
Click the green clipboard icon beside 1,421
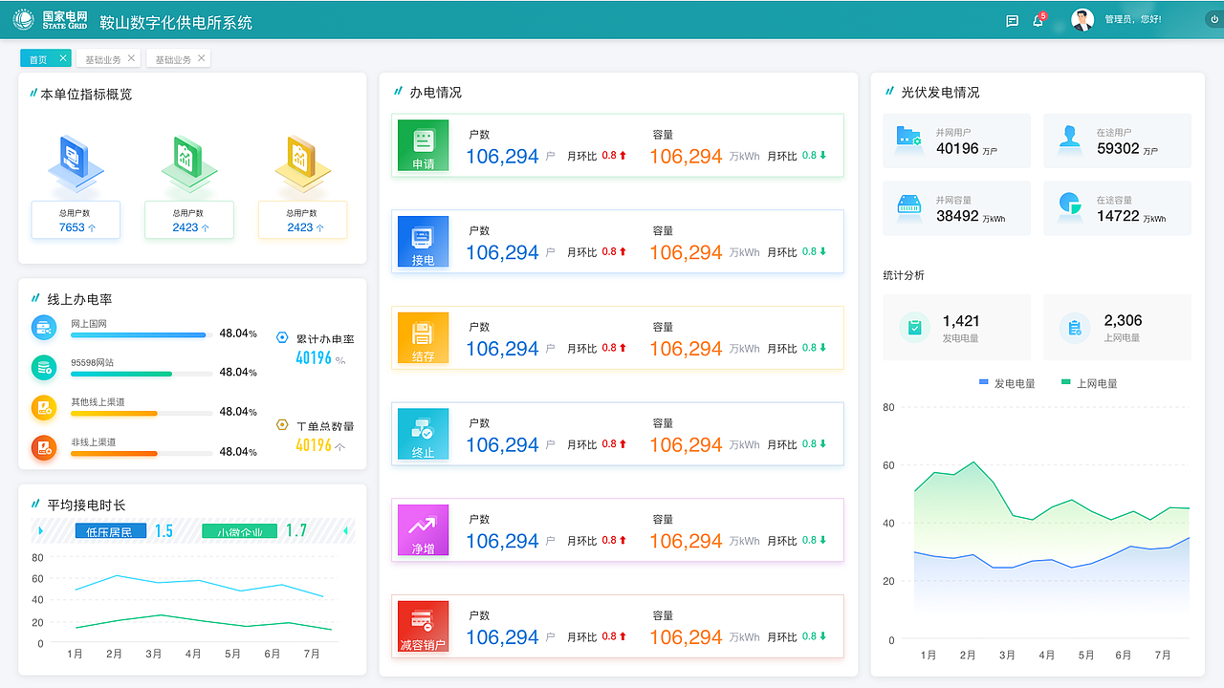tap(915, 328)
